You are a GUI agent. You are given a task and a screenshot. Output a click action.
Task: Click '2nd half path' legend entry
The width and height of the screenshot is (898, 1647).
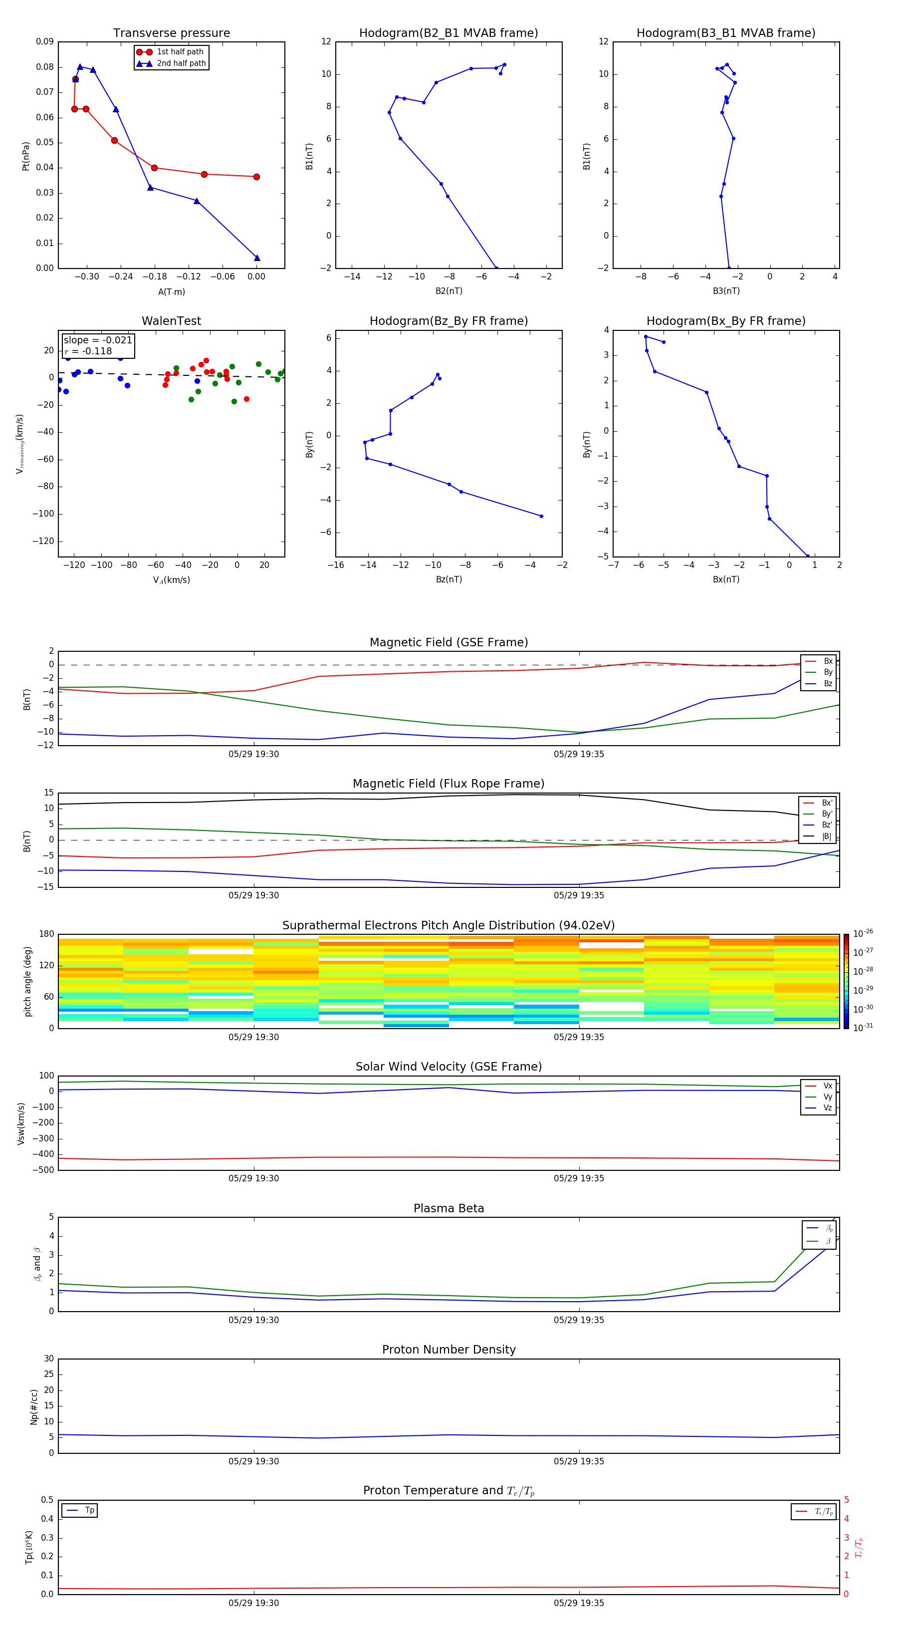[x=171, y=63]
